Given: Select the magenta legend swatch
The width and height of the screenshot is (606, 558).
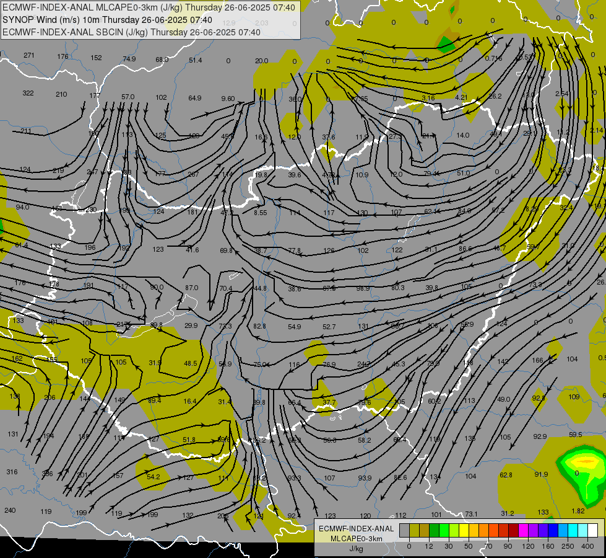Looking at the screenshot, I should (523, 530).
